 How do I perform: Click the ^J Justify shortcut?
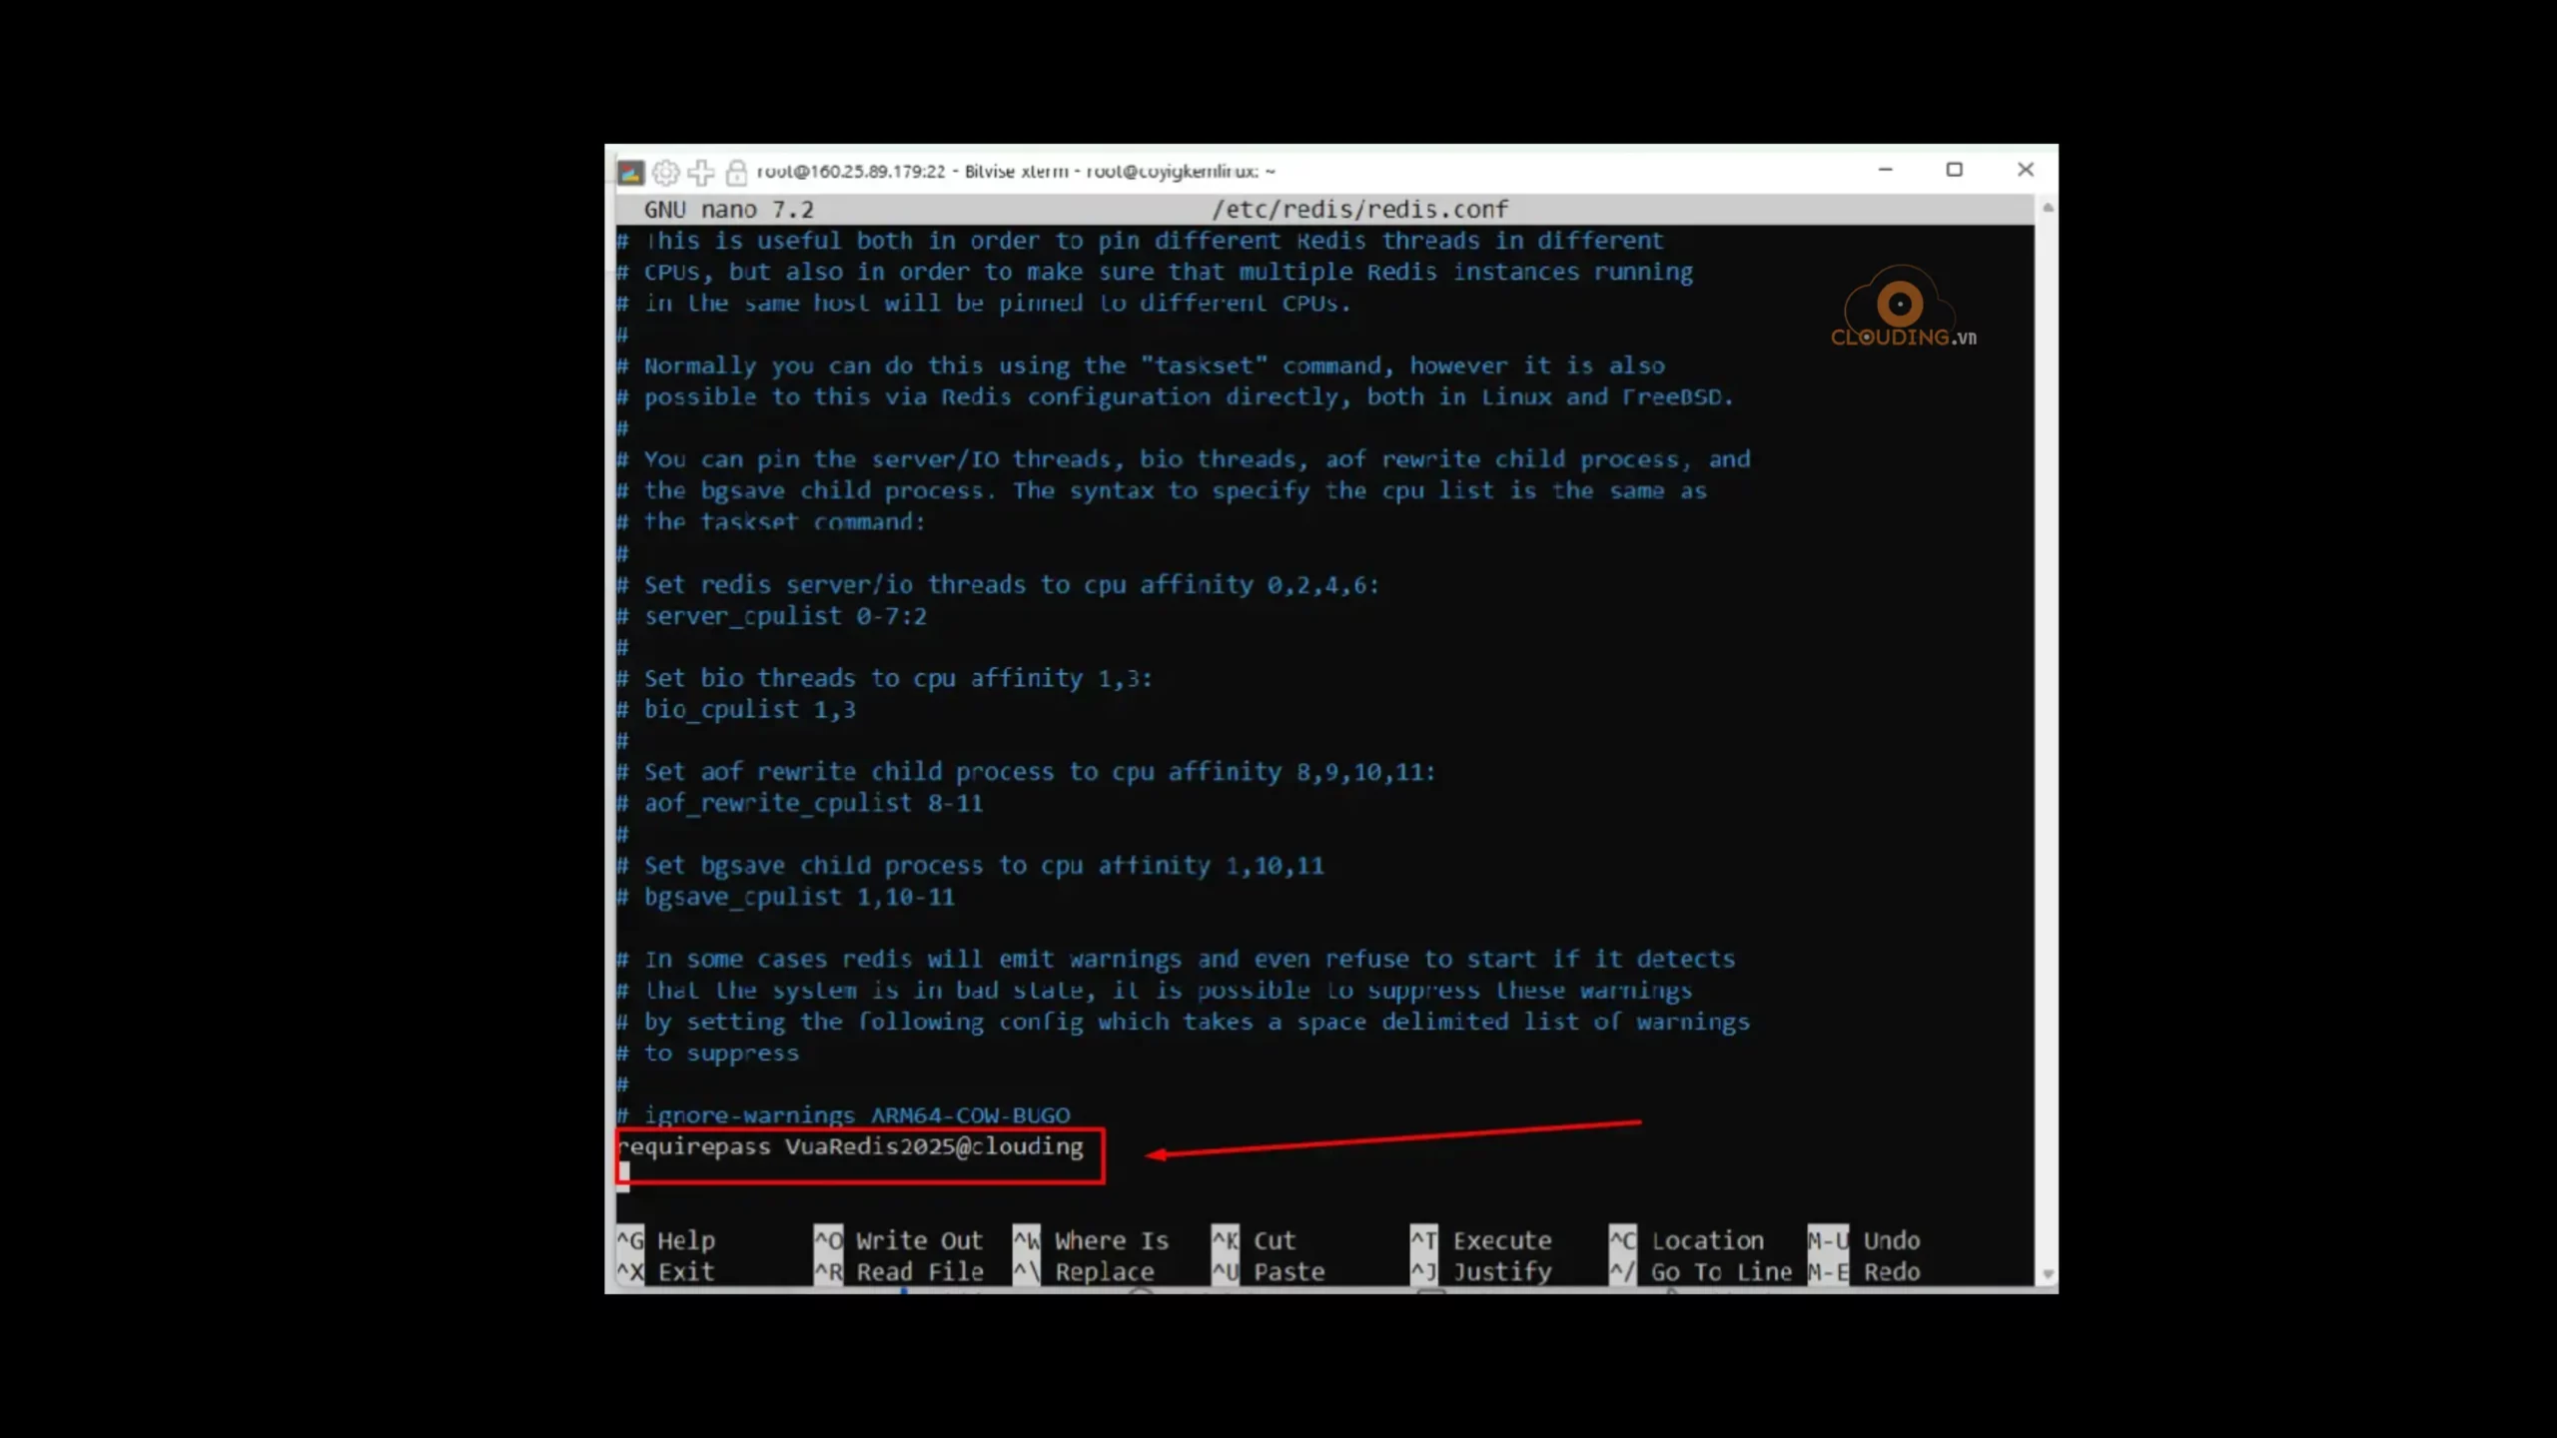tap(1481, 1272)
